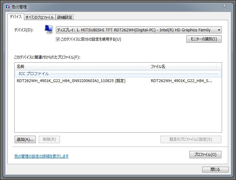Select the RDT262WH_4901K_G22_H84 profile row
The image size is (236, 180).
click(x=118, y=81)
